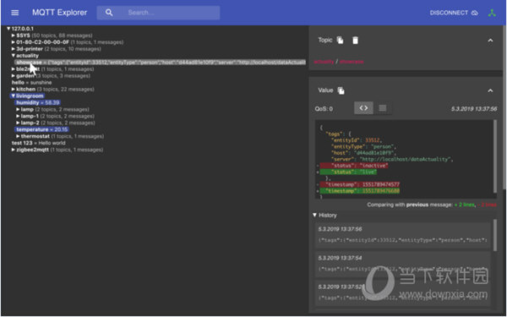Image resolution: width=507 pixels, height=317 pixels.
Task: Open the hamburger menu
Action: [x=15, y=13]
